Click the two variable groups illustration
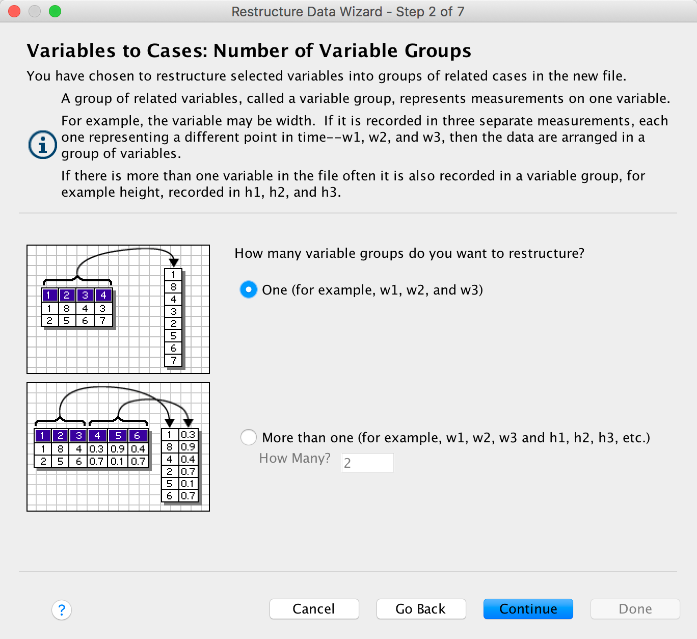The image size is (697, 639). click(x=118, y=447)
